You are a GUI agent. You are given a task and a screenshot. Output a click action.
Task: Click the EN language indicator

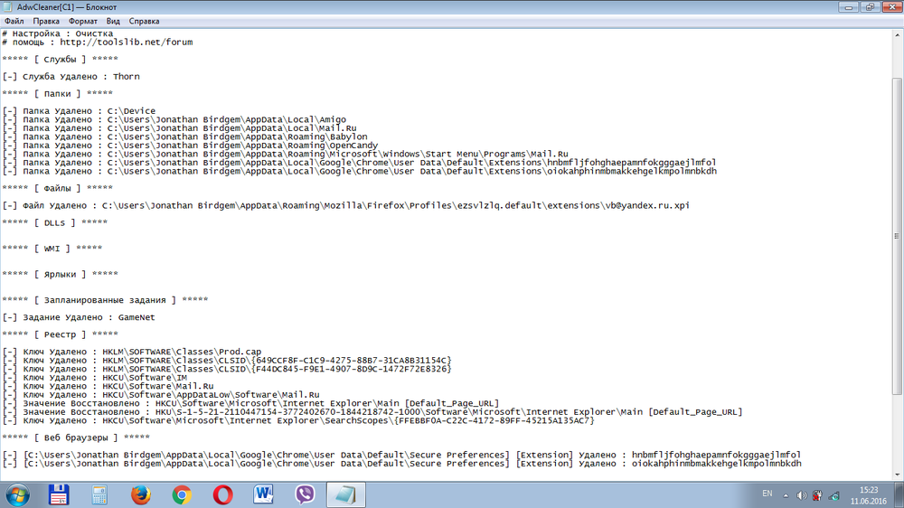click(767, 494)
